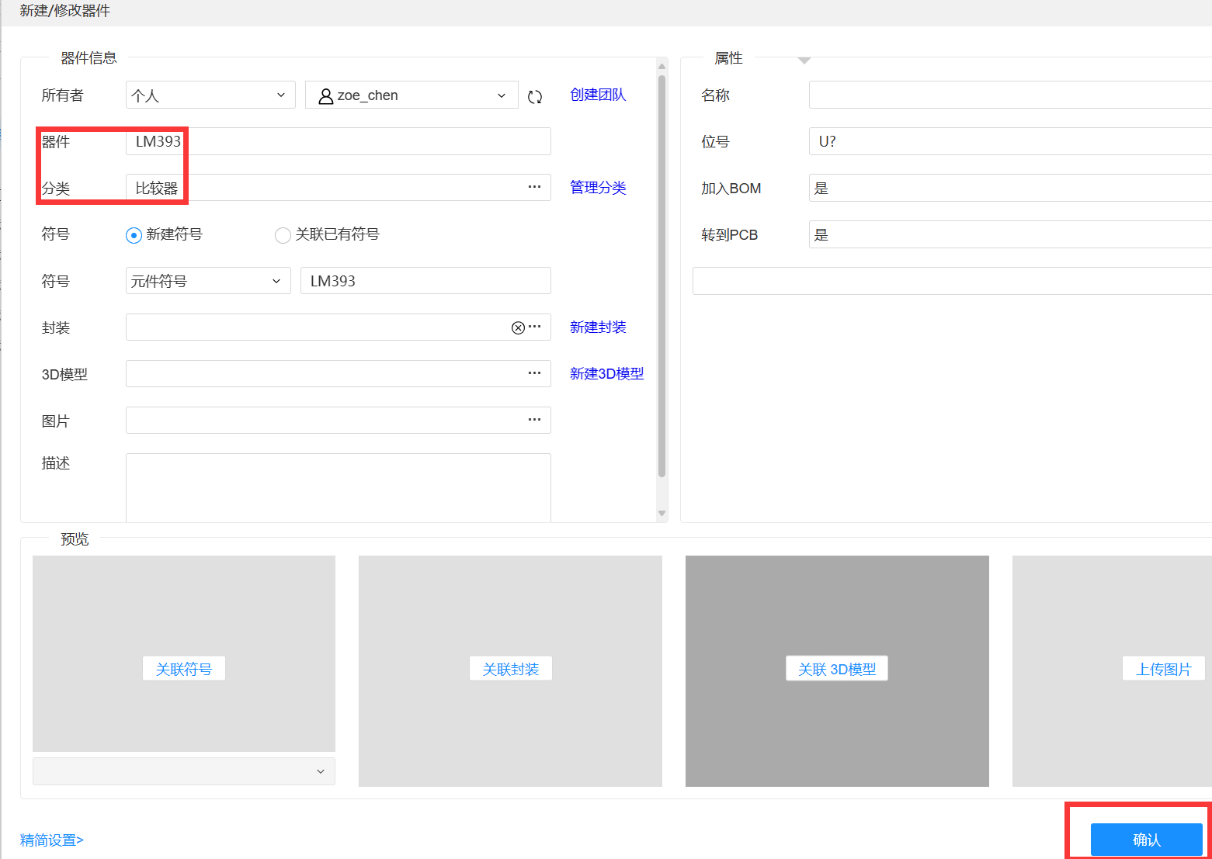Viewport: 1212px width, 859px height.
Task: Collapse the 属性 panel triangle
Action: pos(804,60)
